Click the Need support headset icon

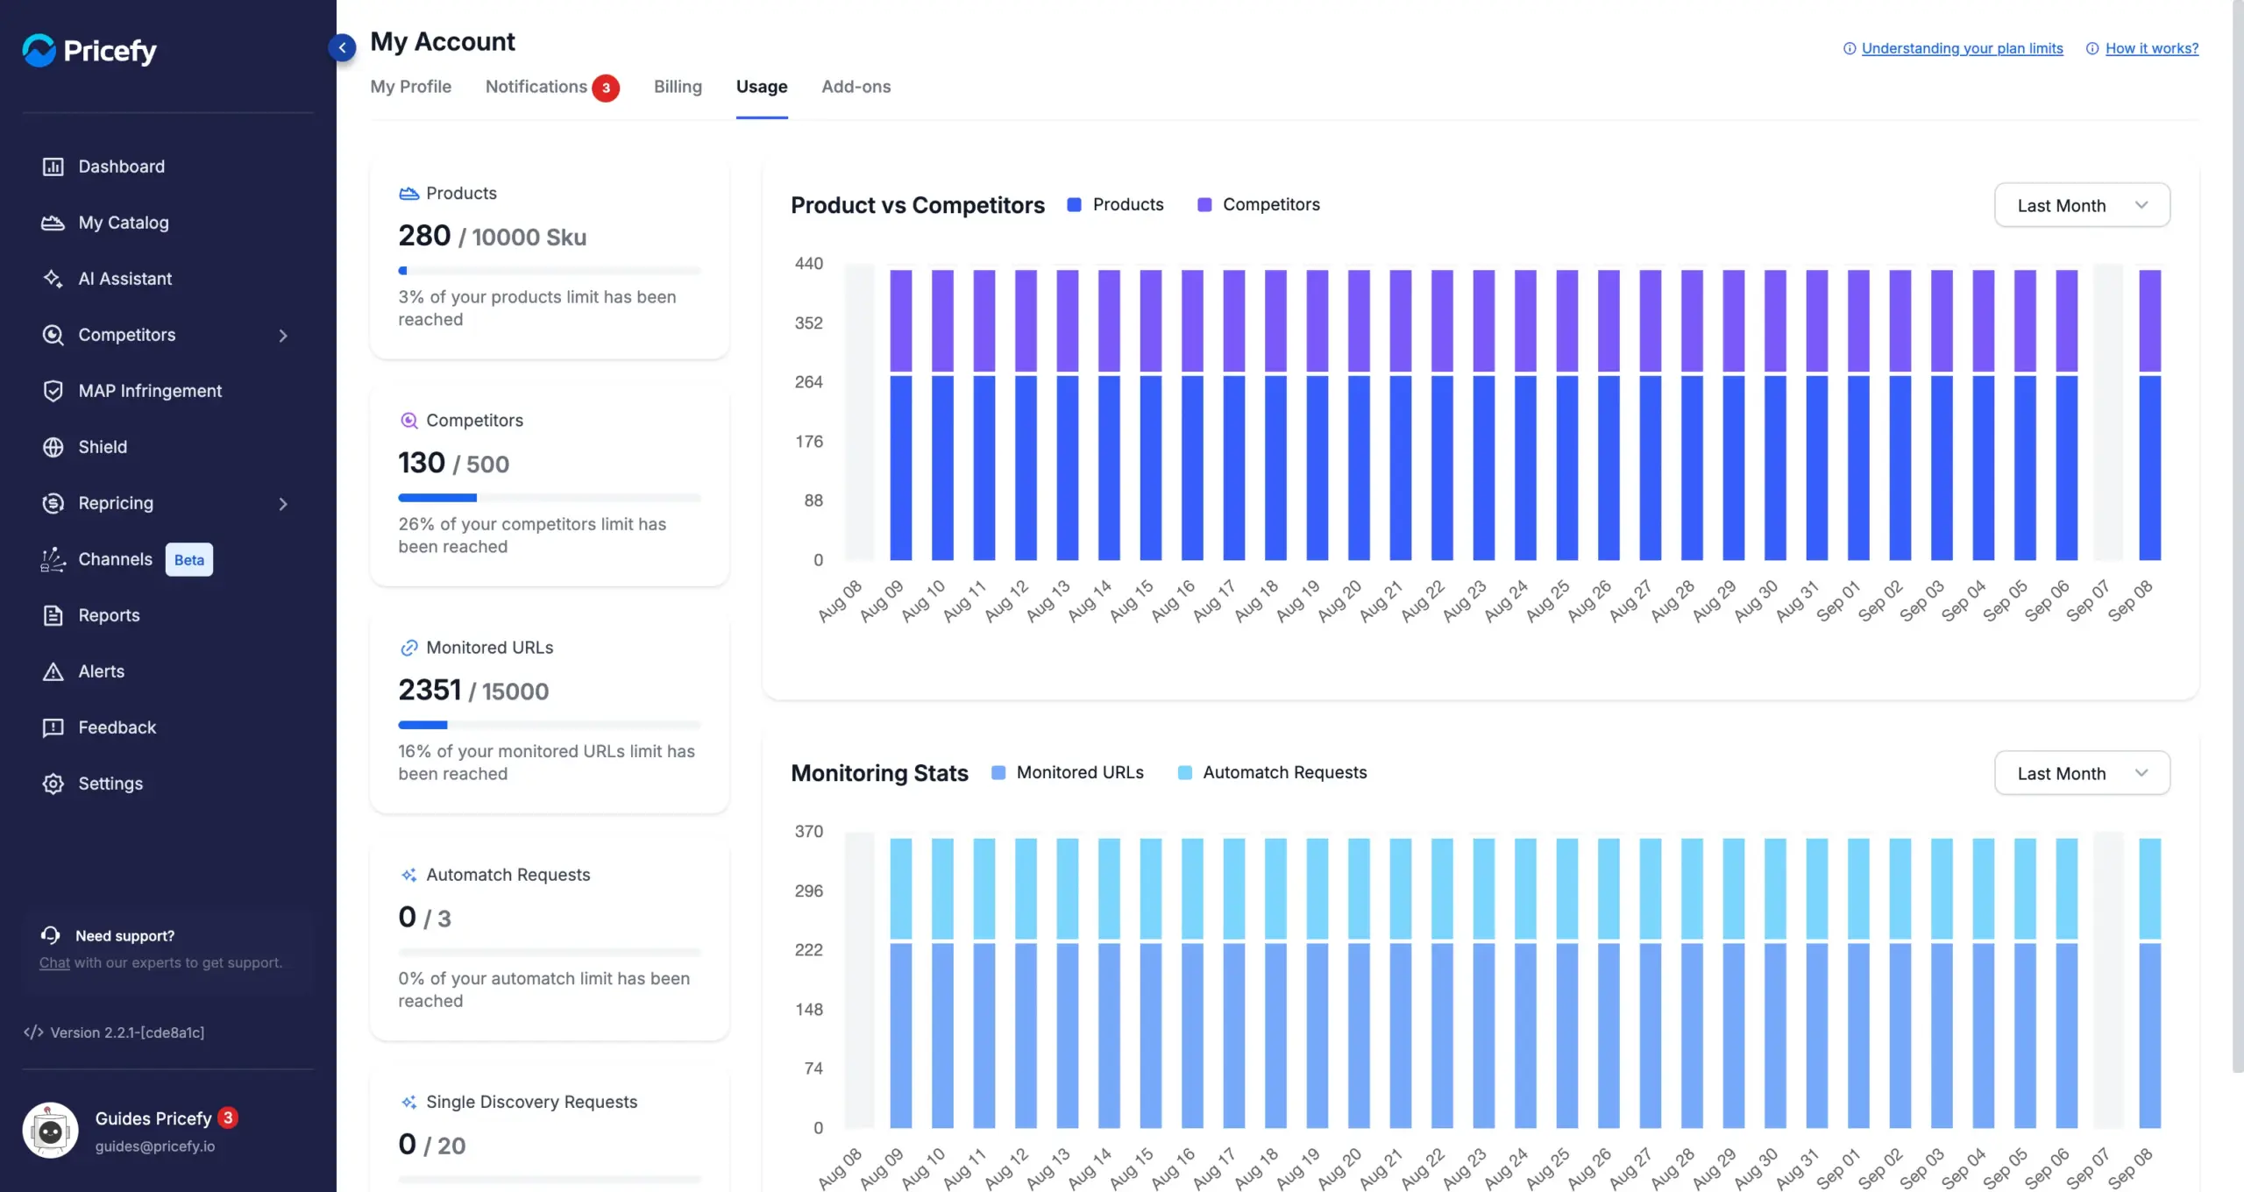click(51, 935)
